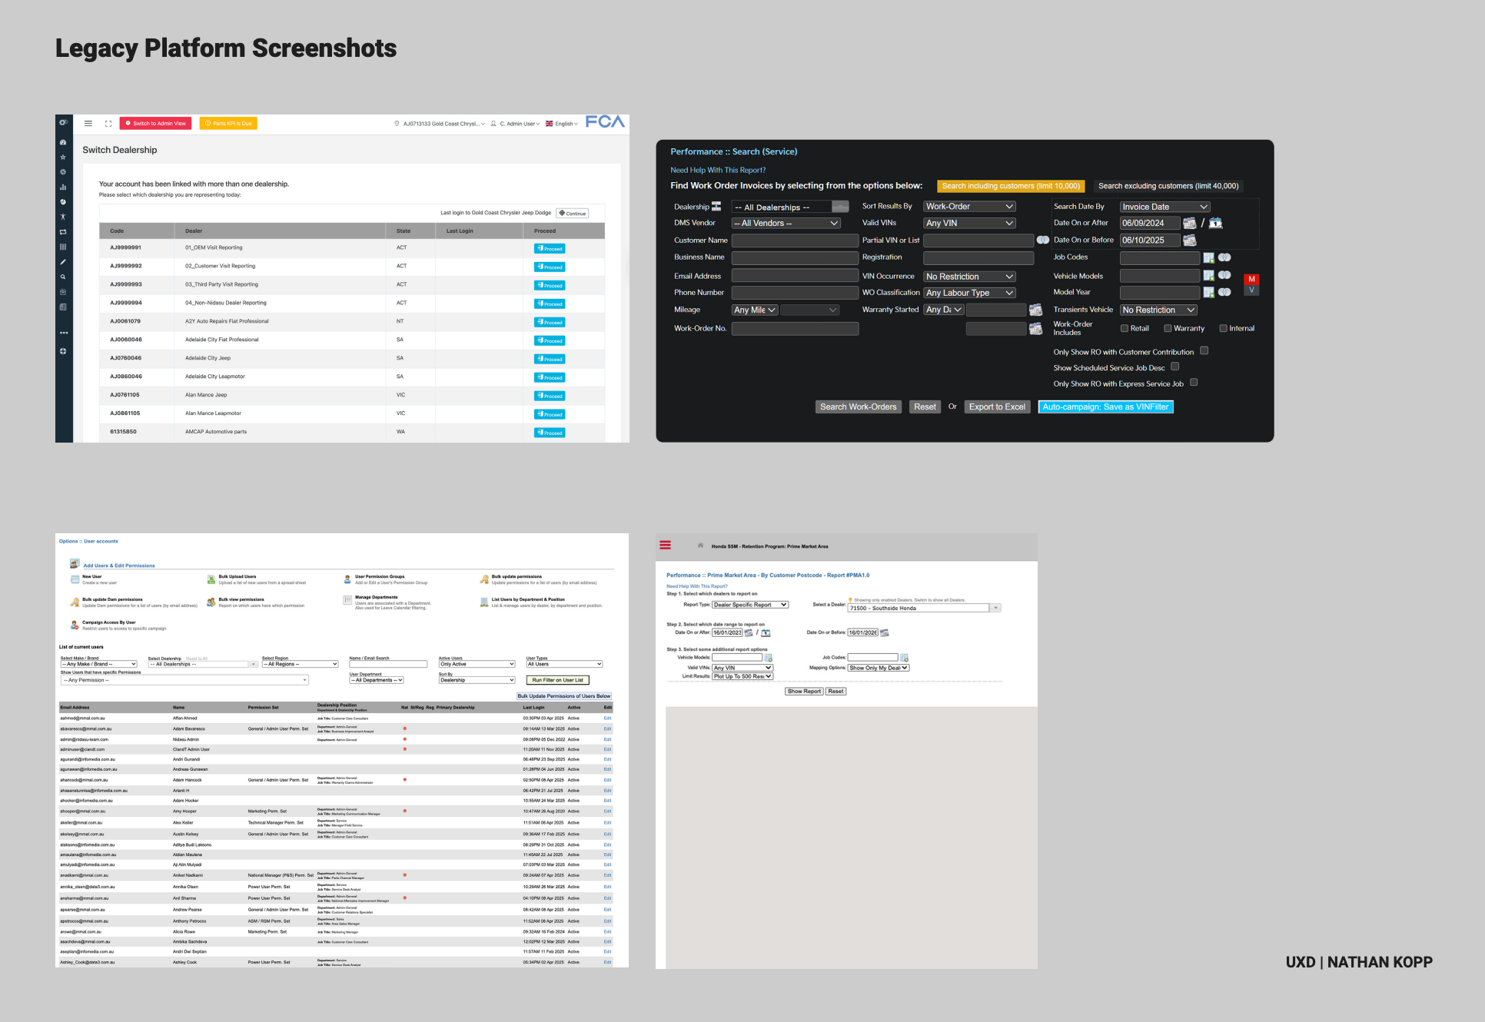
Task: Click the New User icon in User accounts
Action: click(x=75, y=579)
